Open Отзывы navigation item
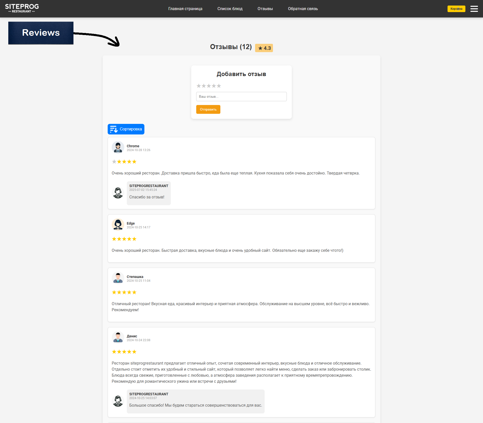This screenshot has width=483, height=423. [x=265, y=9]
